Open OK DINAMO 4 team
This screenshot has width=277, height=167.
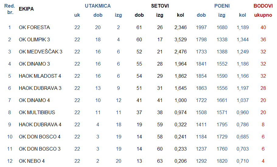(34, 101)
